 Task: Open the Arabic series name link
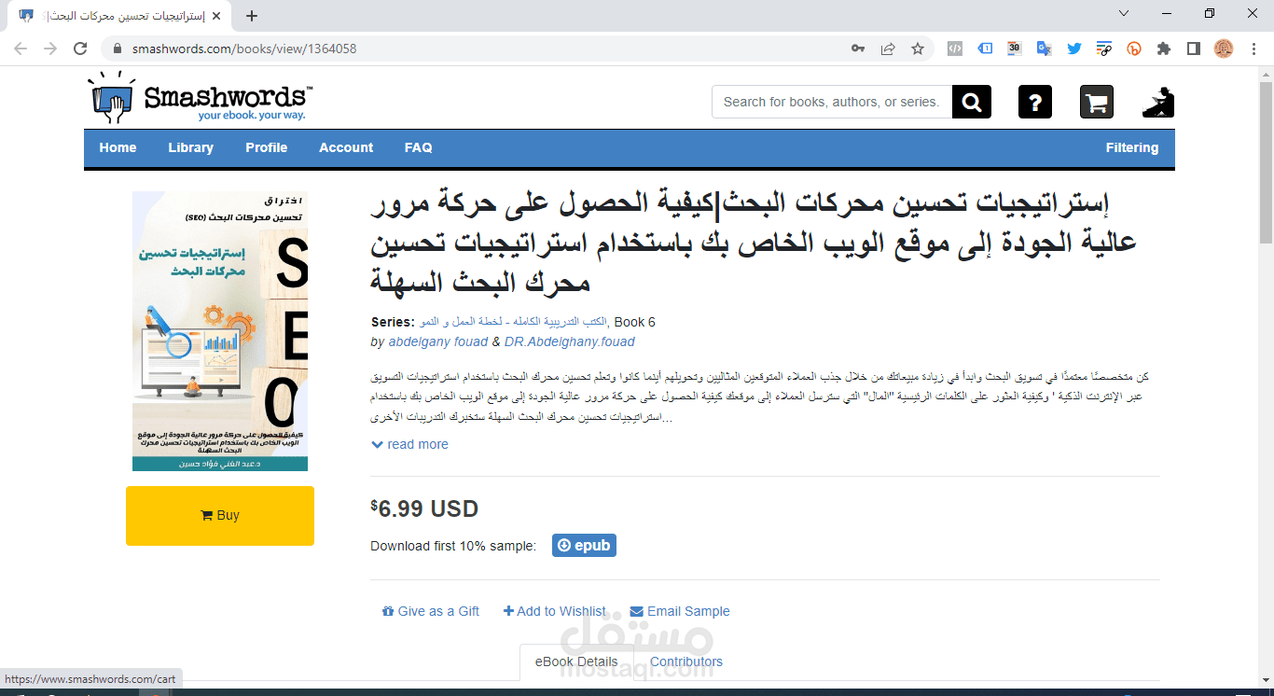(x=513, y=322)
